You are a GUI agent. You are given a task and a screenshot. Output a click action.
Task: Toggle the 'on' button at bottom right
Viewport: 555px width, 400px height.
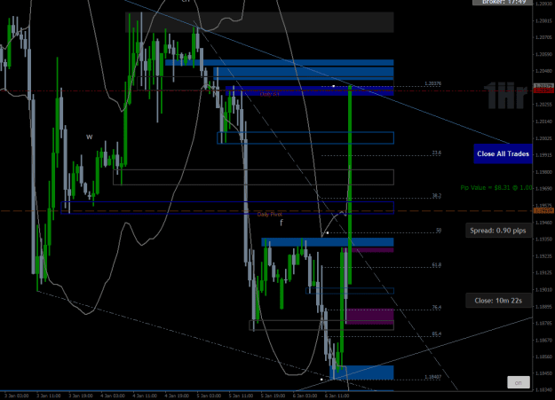[519, 382]
